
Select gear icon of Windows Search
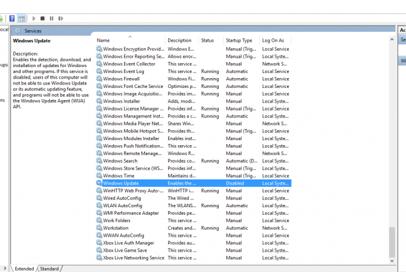99,161
